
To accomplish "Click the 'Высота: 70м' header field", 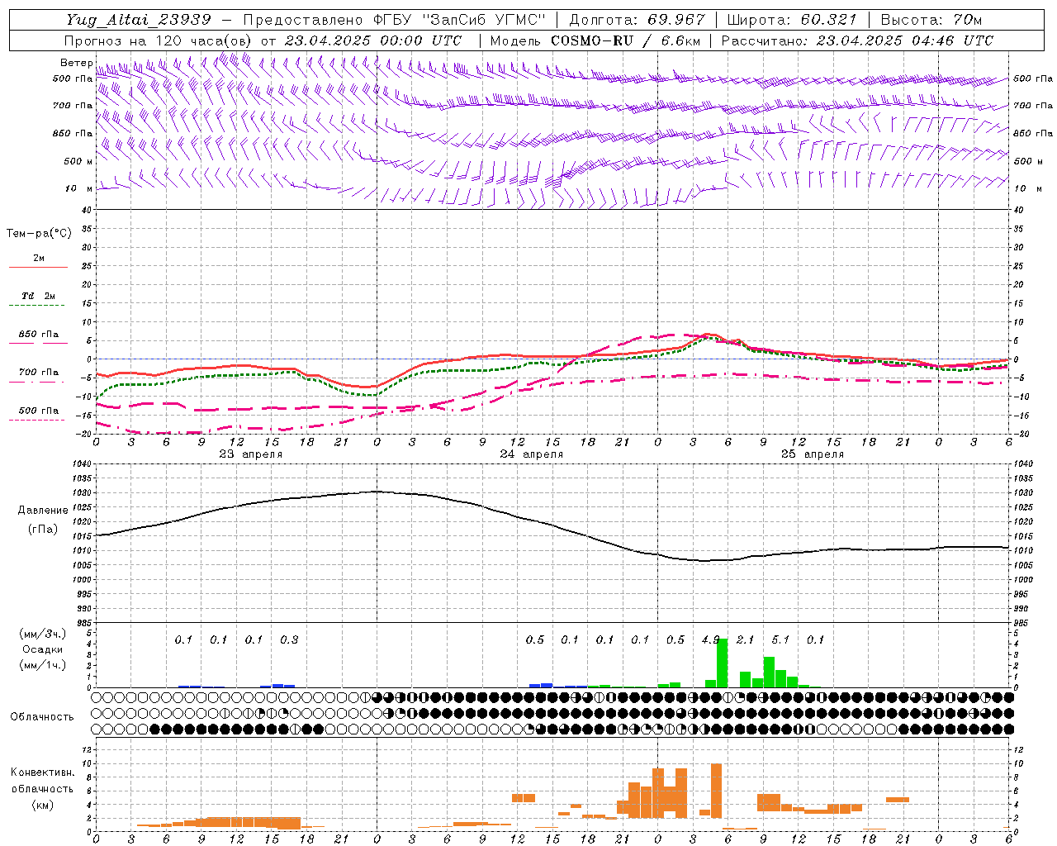I will (932, 20).
